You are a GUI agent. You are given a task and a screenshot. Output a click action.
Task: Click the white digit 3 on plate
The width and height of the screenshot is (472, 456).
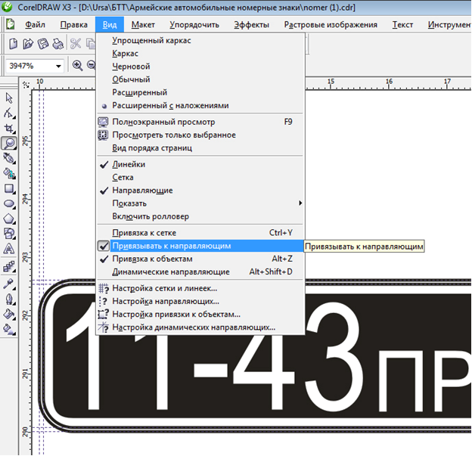pos(333,357)
